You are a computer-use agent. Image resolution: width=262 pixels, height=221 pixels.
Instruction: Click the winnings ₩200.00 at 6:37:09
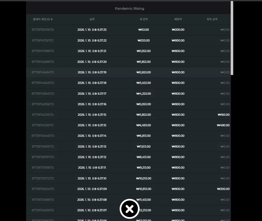point(223,189)
